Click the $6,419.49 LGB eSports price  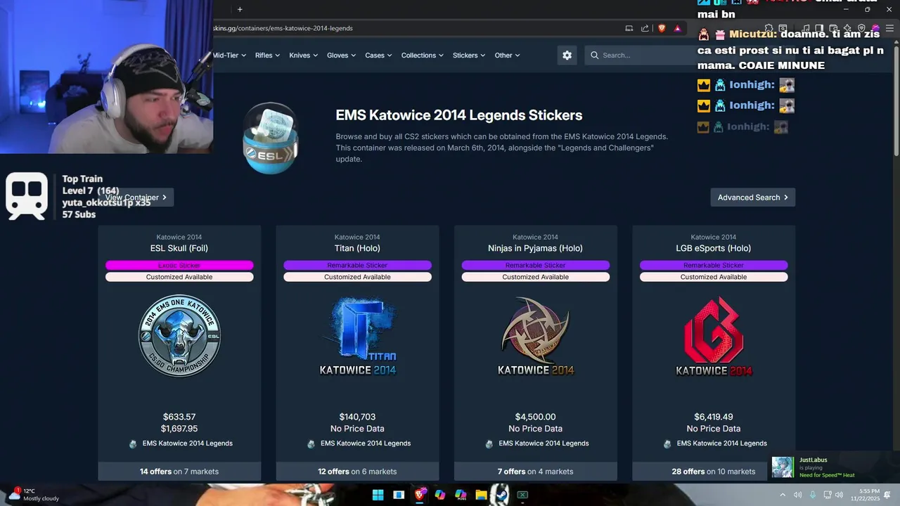[x=714, y=417]
